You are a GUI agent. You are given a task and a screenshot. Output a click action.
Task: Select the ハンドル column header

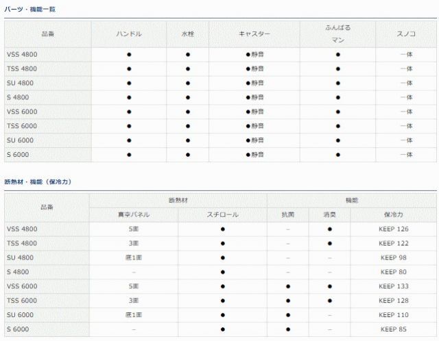[128, 34]
